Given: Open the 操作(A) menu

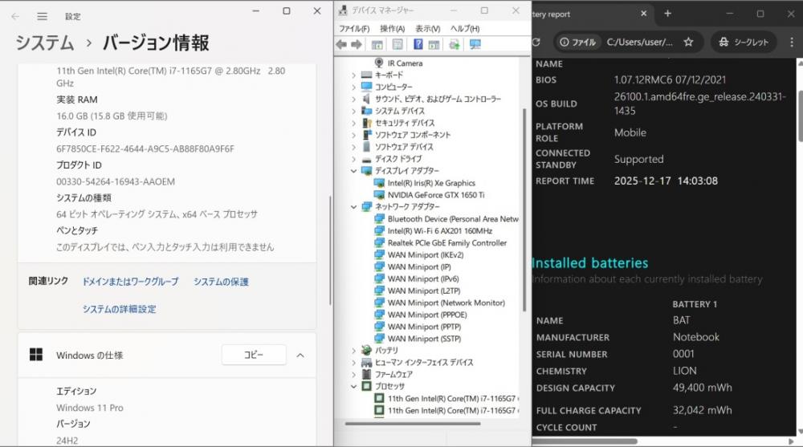Looking at the screenshot, I should (x=393, y=29).
